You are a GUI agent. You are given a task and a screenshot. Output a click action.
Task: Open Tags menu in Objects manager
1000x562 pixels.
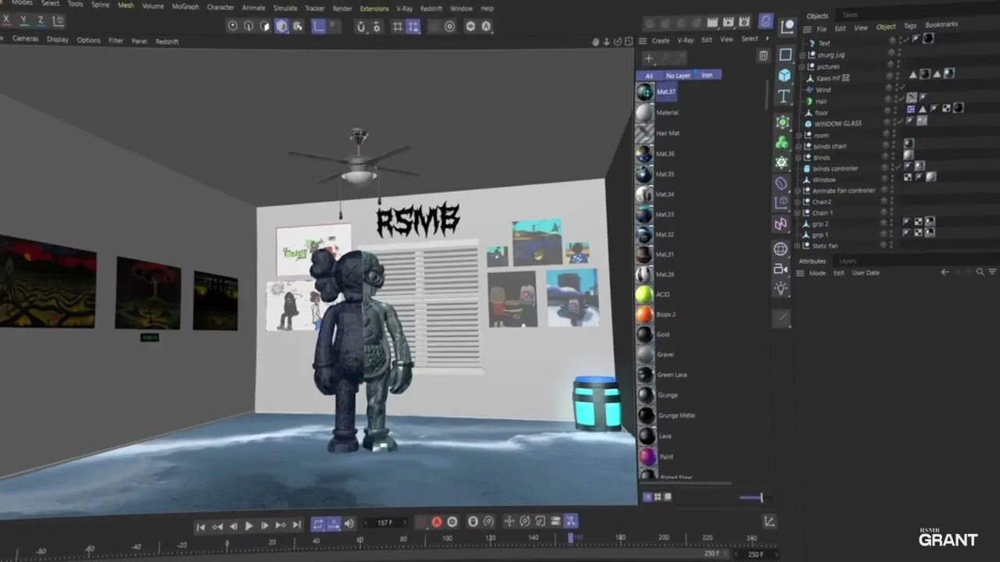tap(910, 26)
